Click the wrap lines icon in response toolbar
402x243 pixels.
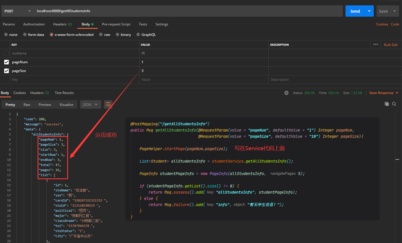(108, 104)
